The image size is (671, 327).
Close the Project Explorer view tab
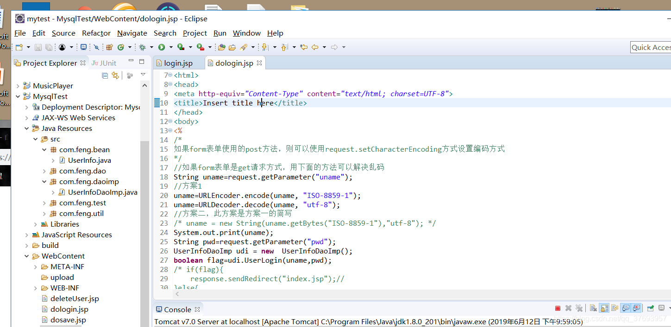click(83, 63)
